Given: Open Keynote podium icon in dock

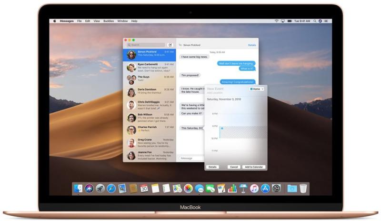Looking at the screenshot, I should 243,189.
